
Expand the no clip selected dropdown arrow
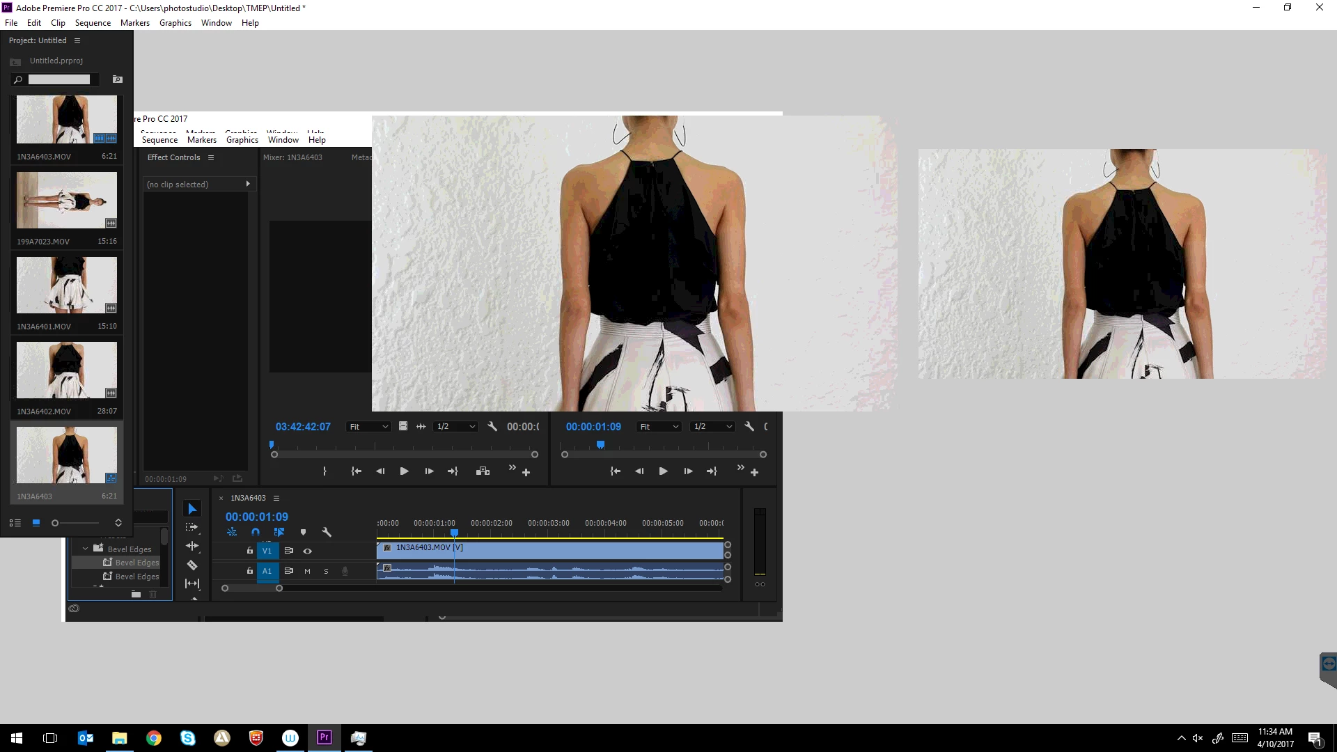[248, 184]
